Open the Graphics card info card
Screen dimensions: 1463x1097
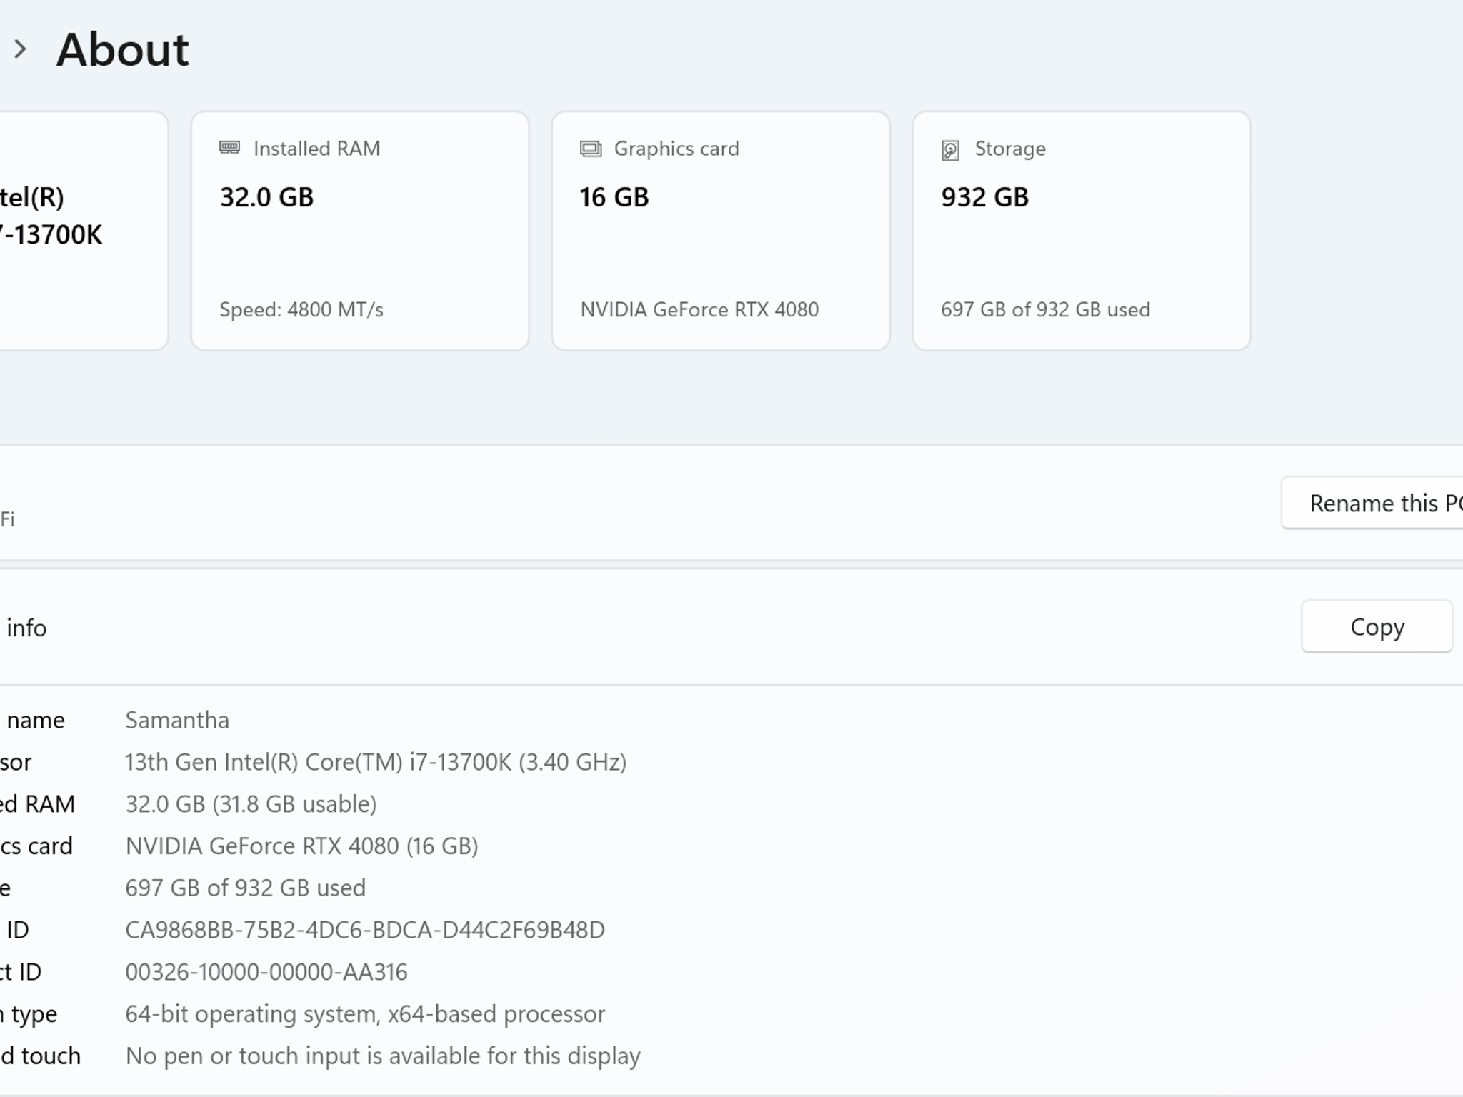721,231
